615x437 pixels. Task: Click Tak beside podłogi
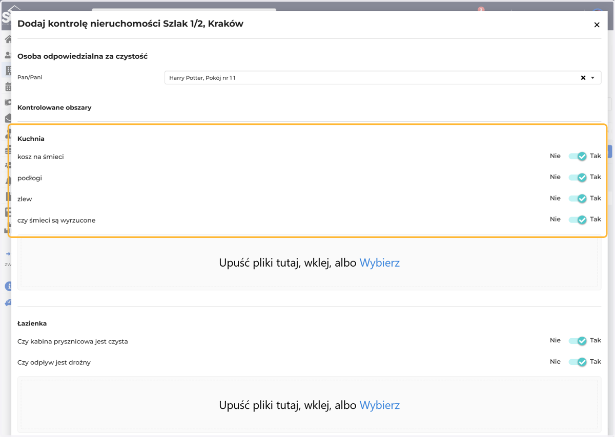click(x=596, y=177)
